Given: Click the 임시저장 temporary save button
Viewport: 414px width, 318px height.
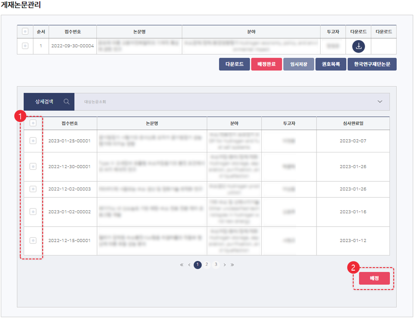Looking at the screenshot, I should pos(298,64).
